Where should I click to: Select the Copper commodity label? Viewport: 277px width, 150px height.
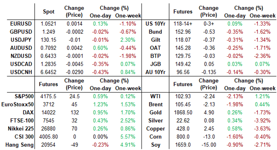tap(155, 129)
